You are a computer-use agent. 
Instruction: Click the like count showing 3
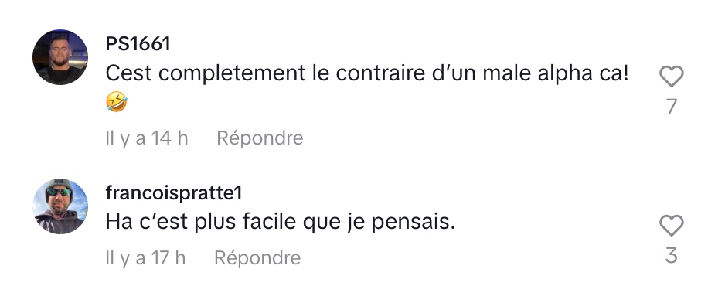[x=672, y=256]
